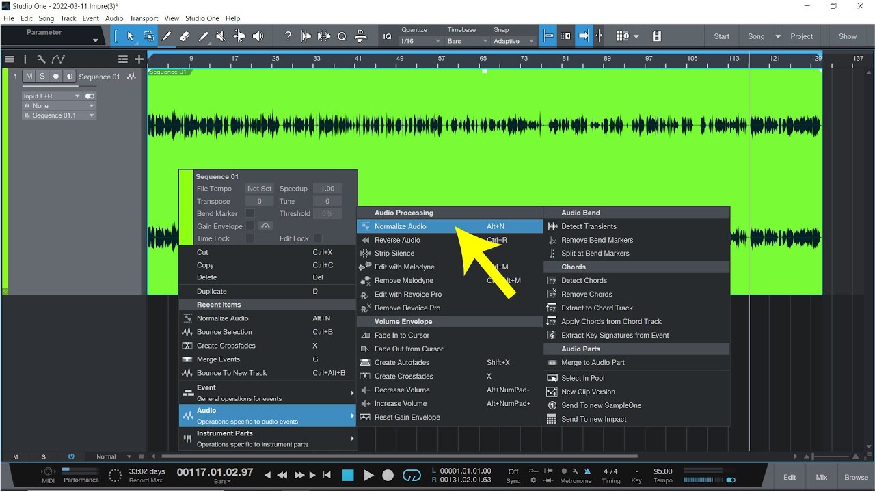875x492 pixels.
Task: Open the None instrument input dropdown
Action: pyautogui.click(x=59, y=106)
